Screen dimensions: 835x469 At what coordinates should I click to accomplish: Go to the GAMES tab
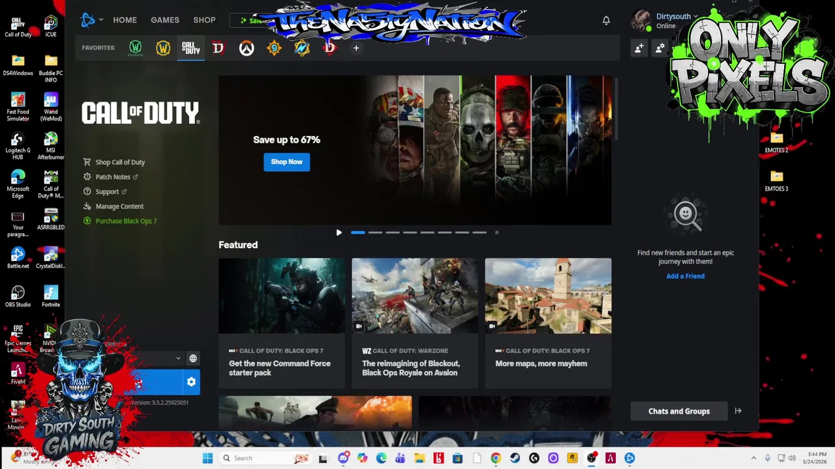[165, 20]
